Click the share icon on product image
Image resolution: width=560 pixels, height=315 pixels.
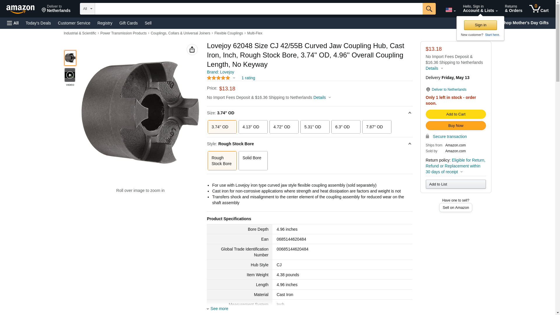[x=192, y=50]
